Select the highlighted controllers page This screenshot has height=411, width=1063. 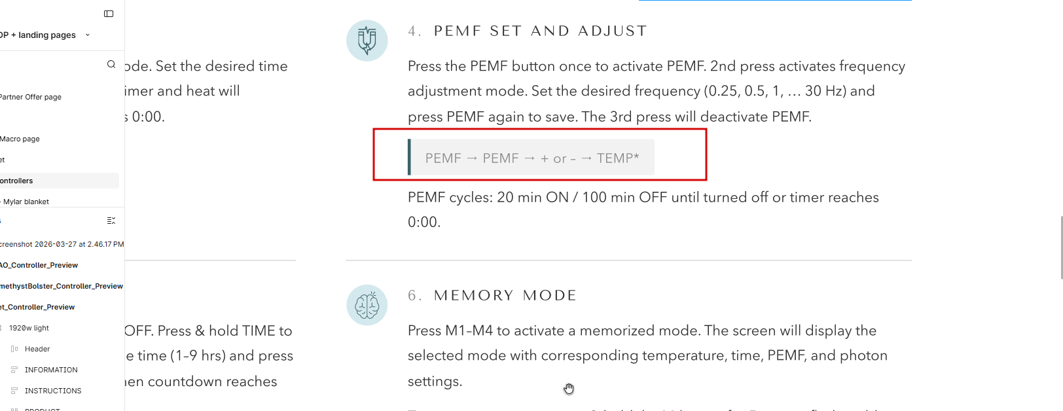pyautogui.click(x=18, y=181)
